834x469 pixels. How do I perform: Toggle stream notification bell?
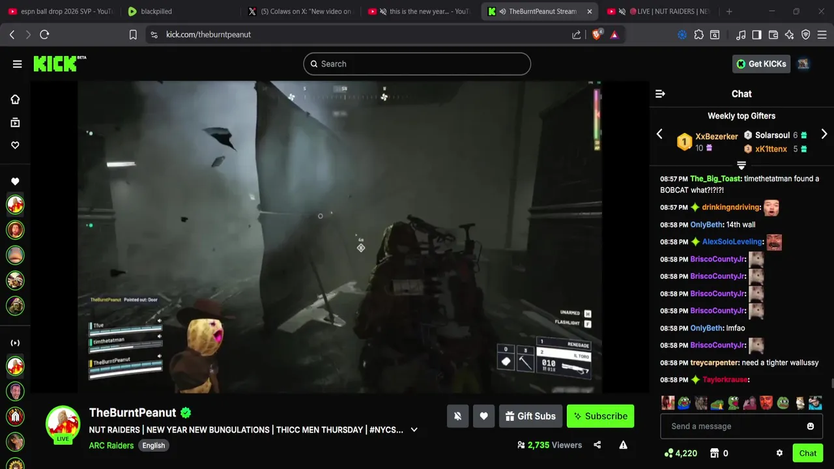(457, 416)
